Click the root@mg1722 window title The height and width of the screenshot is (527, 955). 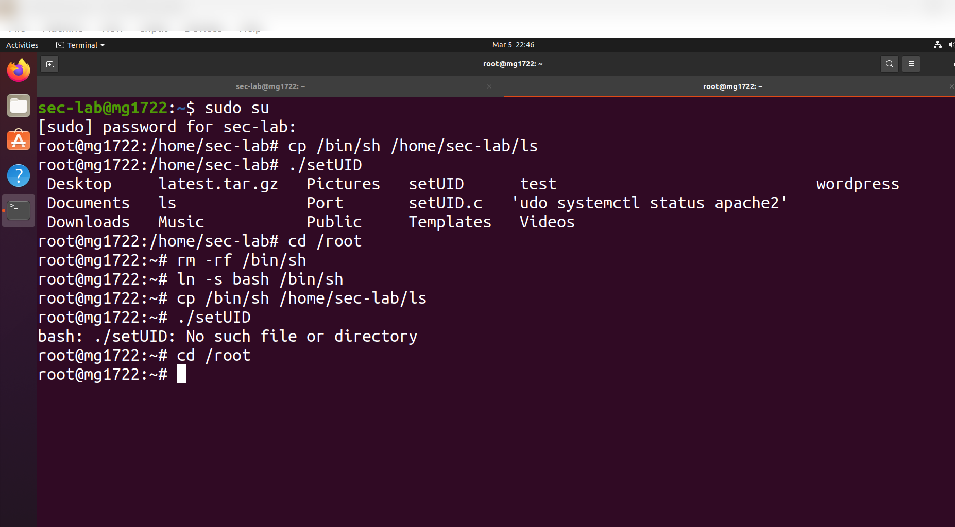(513, 64)
